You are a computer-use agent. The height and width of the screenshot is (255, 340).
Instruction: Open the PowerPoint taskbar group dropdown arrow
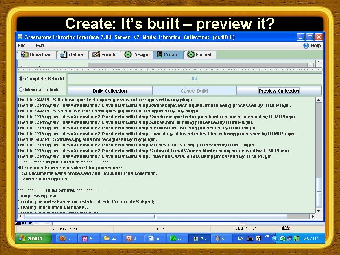click(142, 238)
